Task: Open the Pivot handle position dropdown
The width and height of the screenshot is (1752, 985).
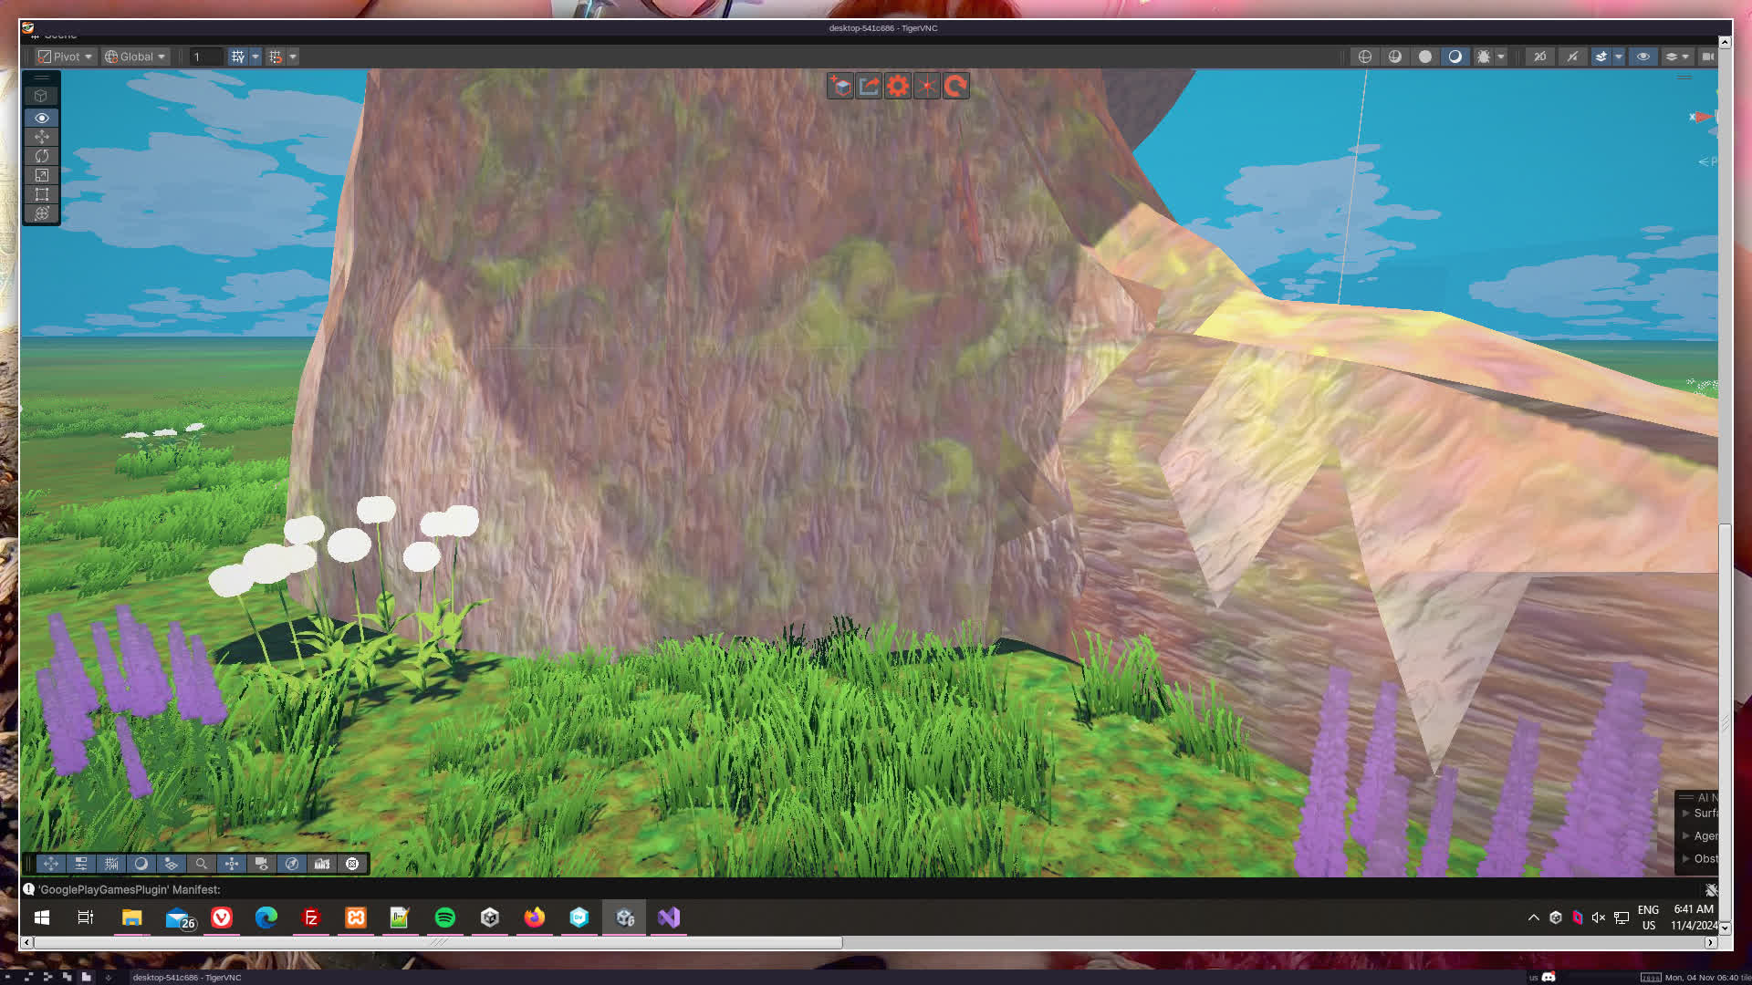Action: tap(66, 57)
